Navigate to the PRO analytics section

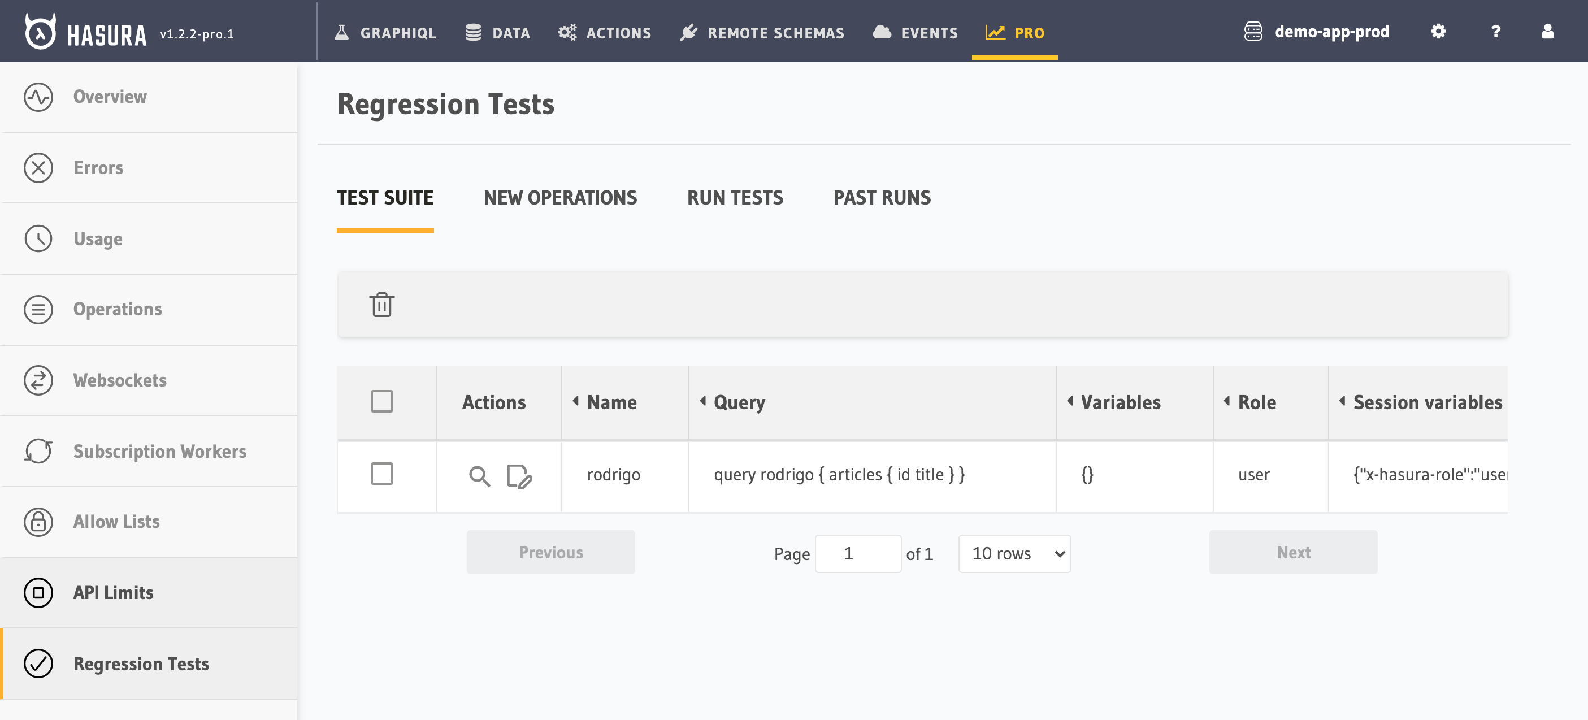click(1015, 32)
